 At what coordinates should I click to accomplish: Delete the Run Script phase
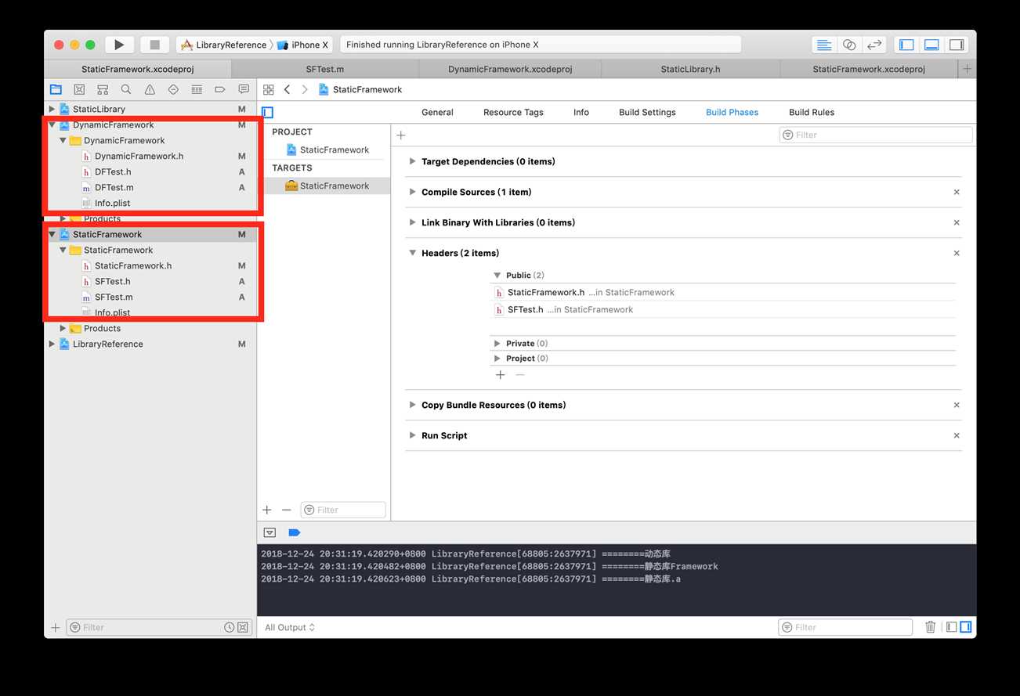[x=957, y=435]
